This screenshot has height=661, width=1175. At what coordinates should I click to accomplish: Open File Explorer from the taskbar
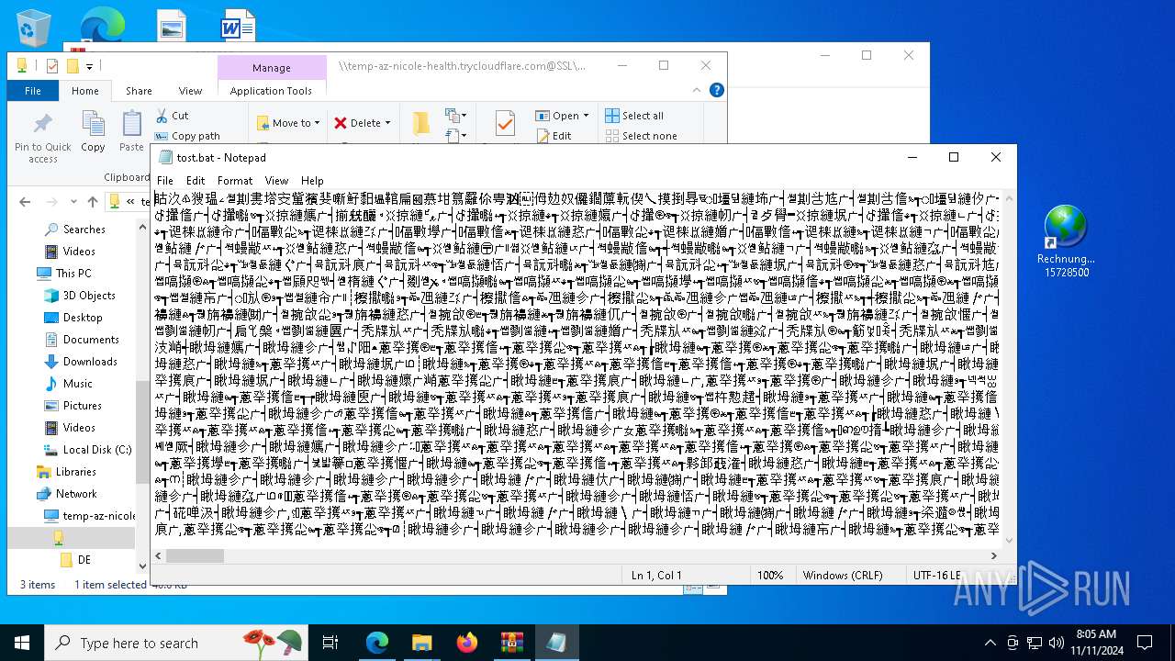coord(421,643)
